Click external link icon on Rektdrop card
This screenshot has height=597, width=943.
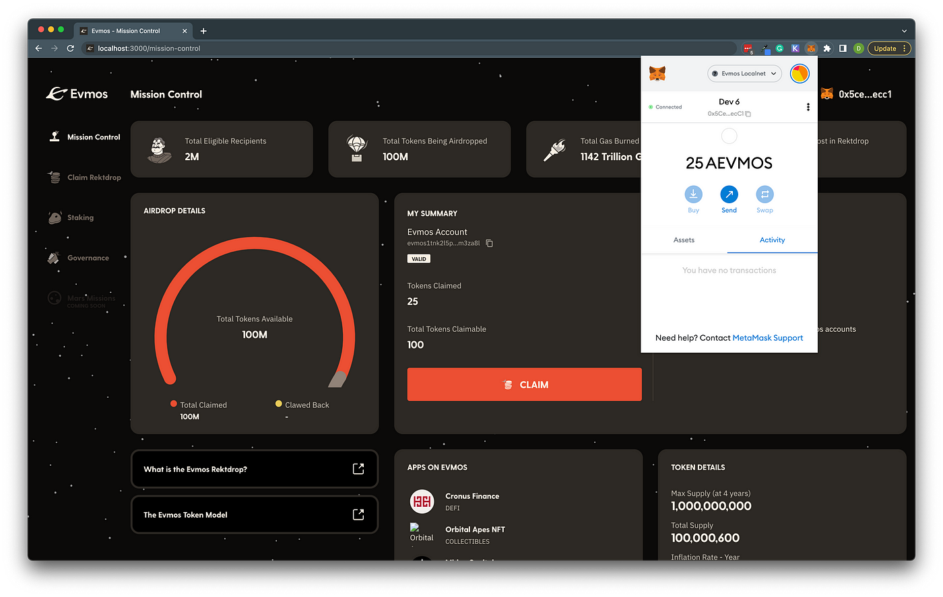pyautogui.click(x=358, y=469)
